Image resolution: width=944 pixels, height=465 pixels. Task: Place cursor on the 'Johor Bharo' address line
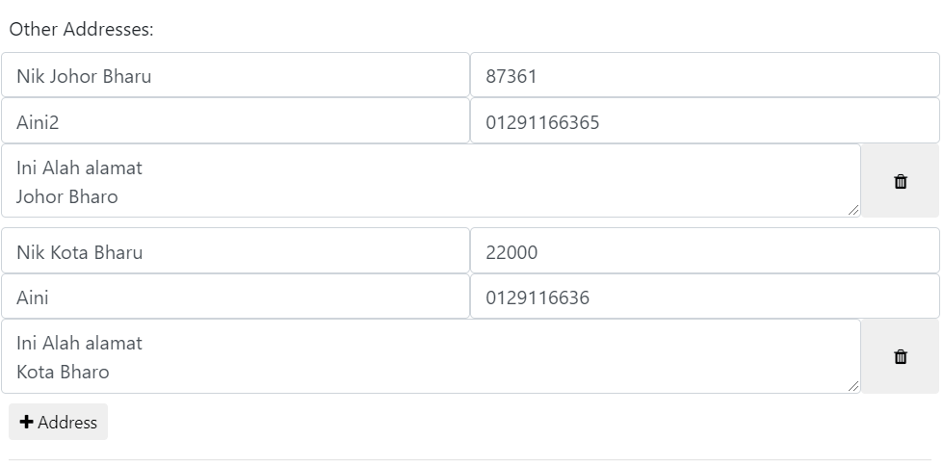pos(66,196)
